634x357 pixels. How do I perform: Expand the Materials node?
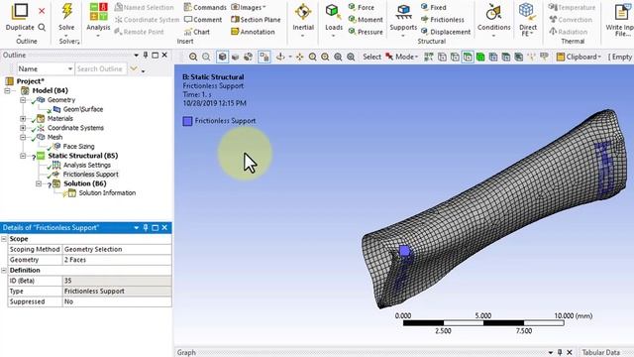click(23, 119)
